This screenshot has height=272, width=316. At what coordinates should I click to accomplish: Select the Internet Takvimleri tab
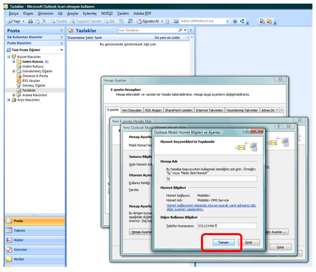(210, 110)
